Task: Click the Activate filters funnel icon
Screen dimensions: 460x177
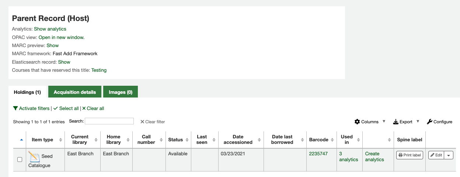Action: [15, 109]
